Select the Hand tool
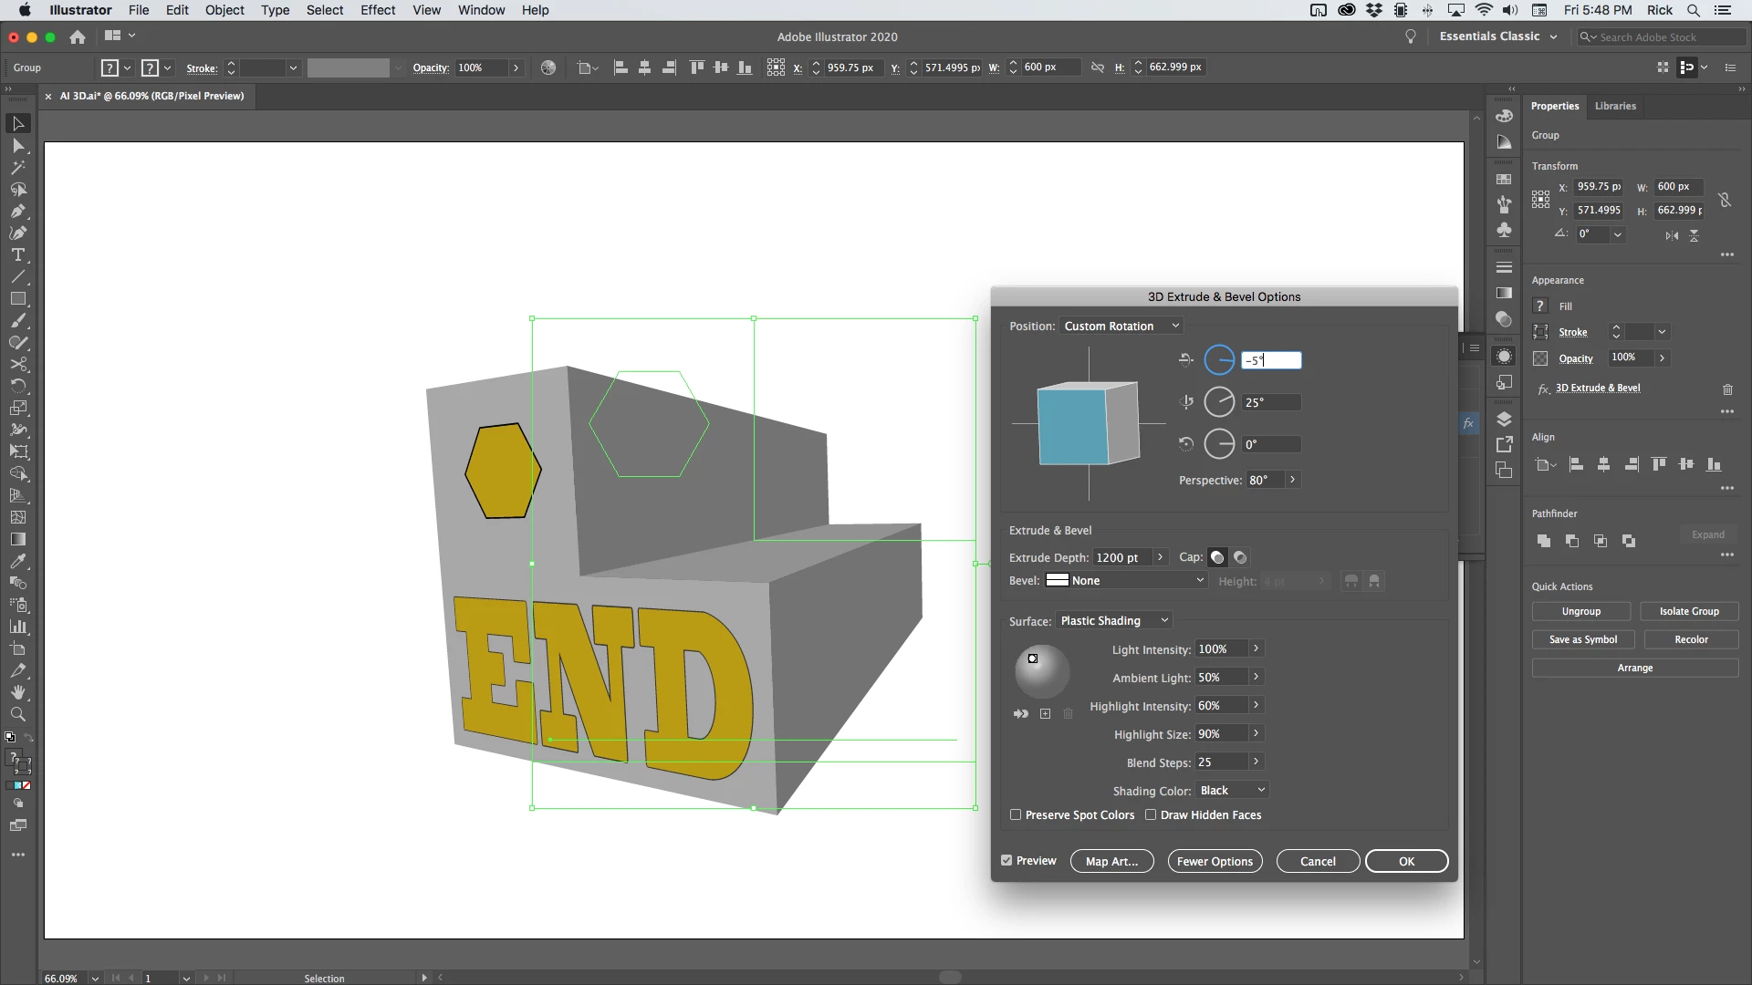Image resolution: width=1752 pixels, height=985 pixels. click(x=17, y=693)
